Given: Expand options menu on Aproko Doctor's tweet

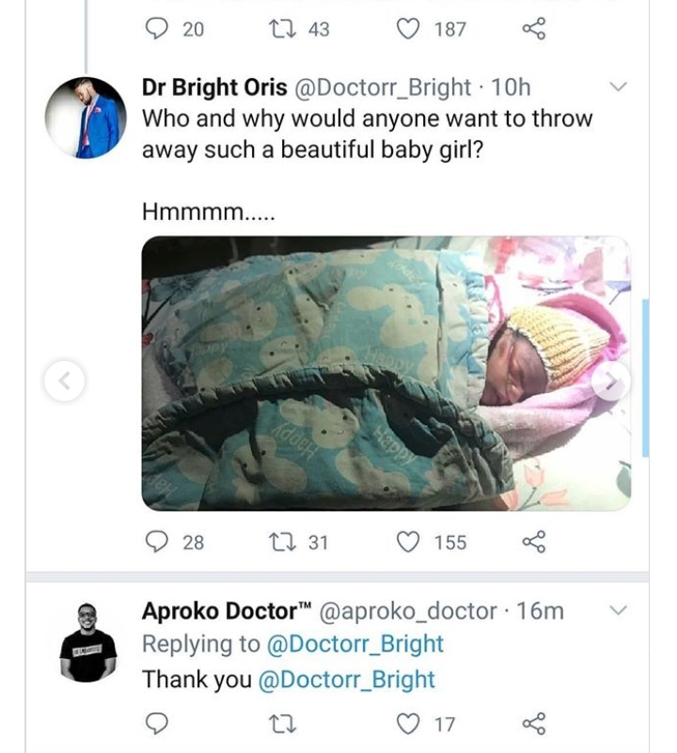Looking at the screenshot, I should point(618,611).
